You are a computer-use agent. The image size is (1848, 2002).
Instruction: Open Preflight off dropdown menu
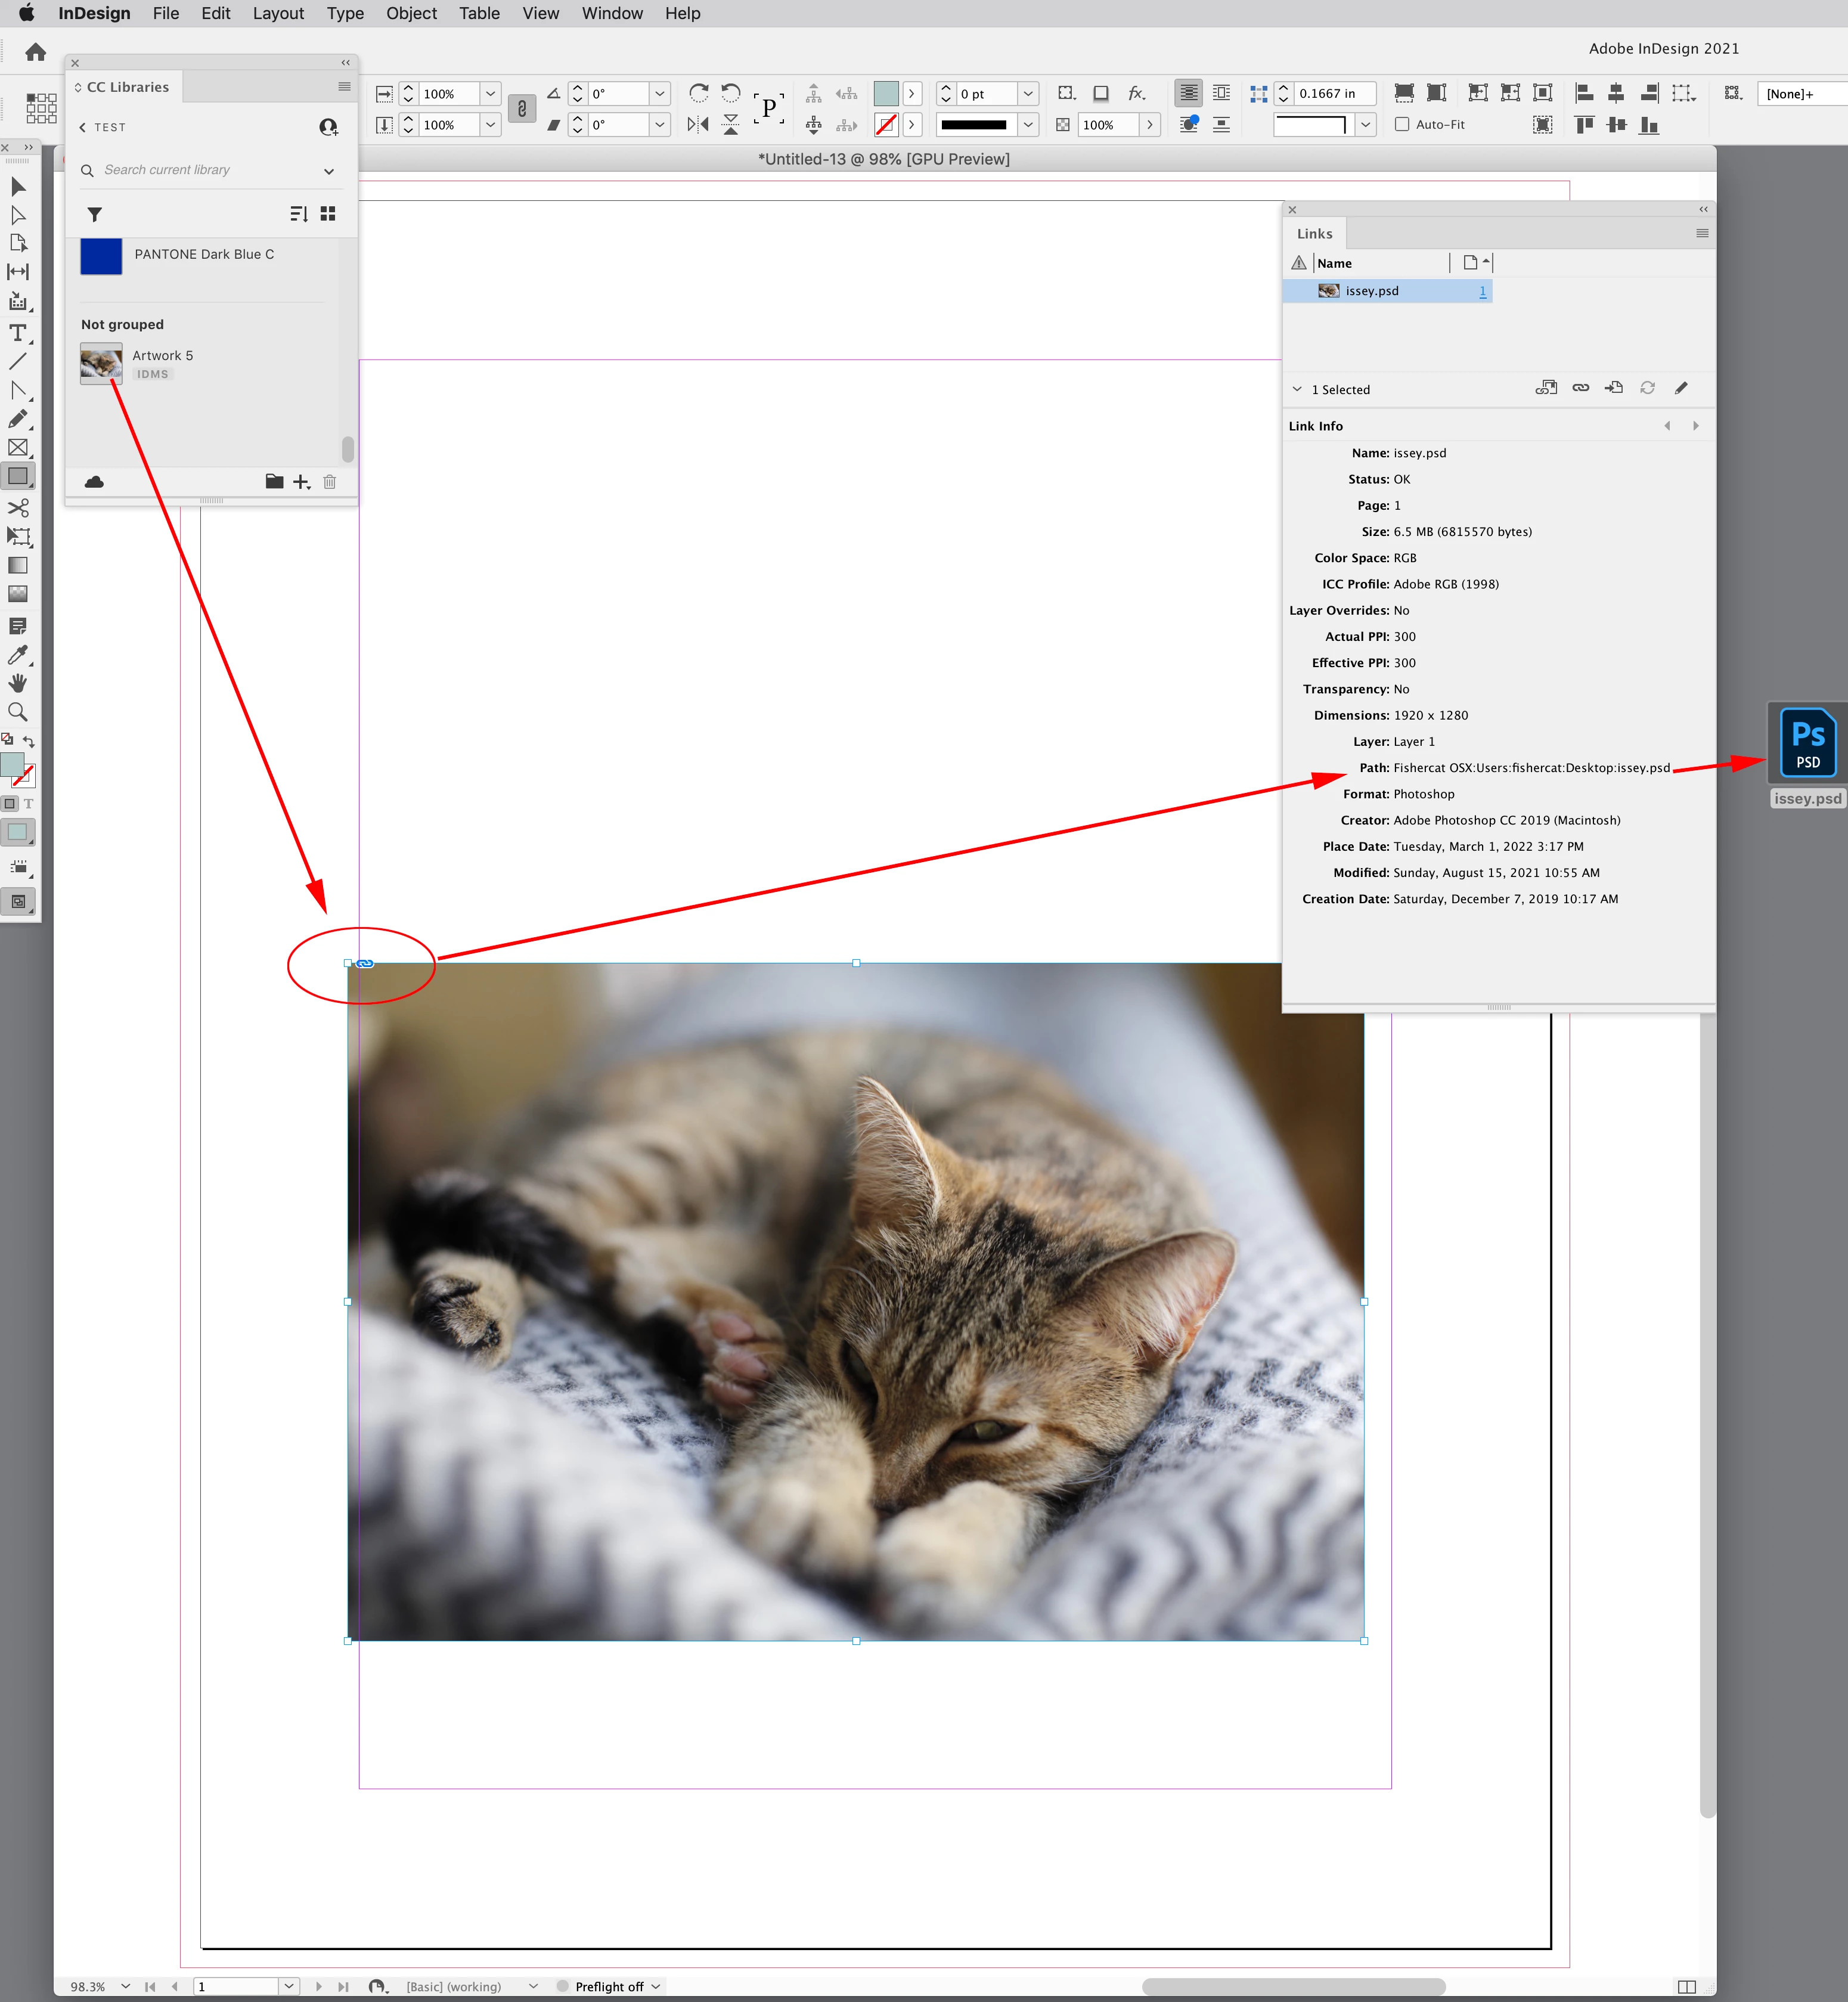pyautogui.click(x=656, y=1986)
